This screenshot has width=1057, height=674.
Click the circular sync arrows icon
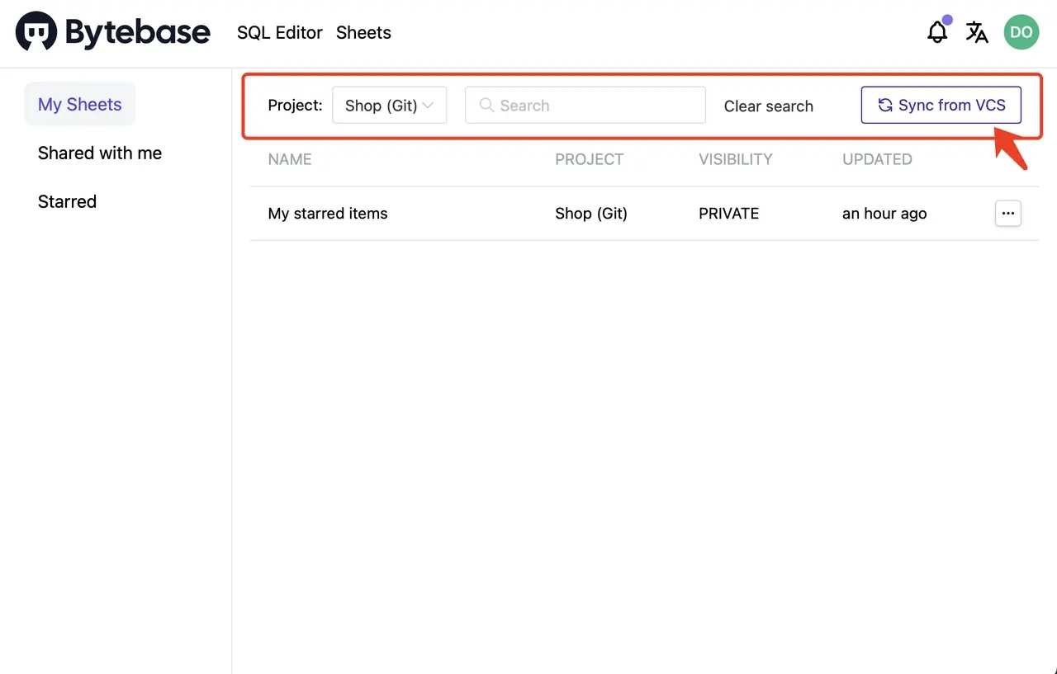tap(885, 105)
